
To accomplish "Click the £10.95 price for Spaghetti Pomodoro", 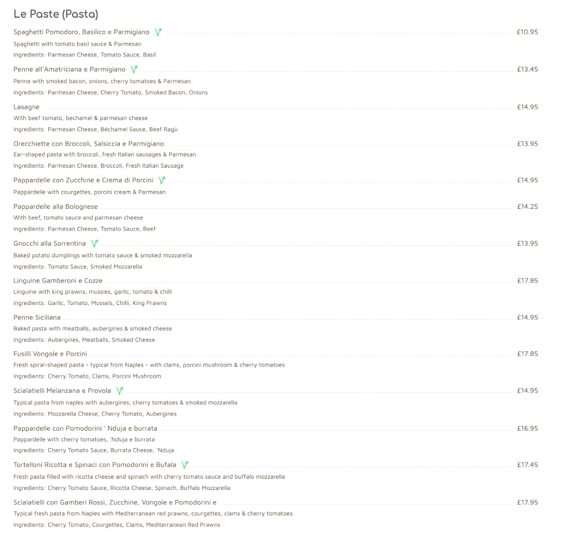I will pyautogui.click(x=527, y=32).
